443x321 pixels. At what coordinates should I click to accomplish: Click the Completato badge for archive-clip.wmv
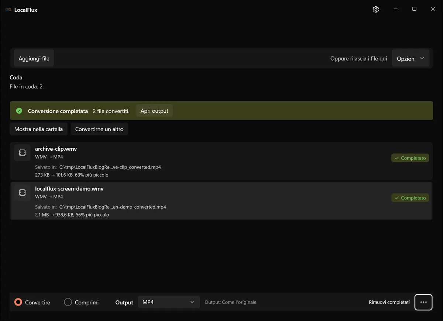coord(410,158)
